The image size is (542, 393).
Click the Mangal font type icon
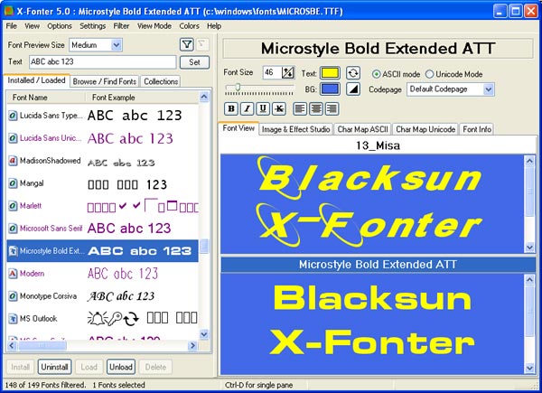coord(13,183)
